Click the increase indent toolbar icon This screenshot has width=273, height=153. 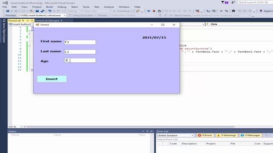click(214, 11)
